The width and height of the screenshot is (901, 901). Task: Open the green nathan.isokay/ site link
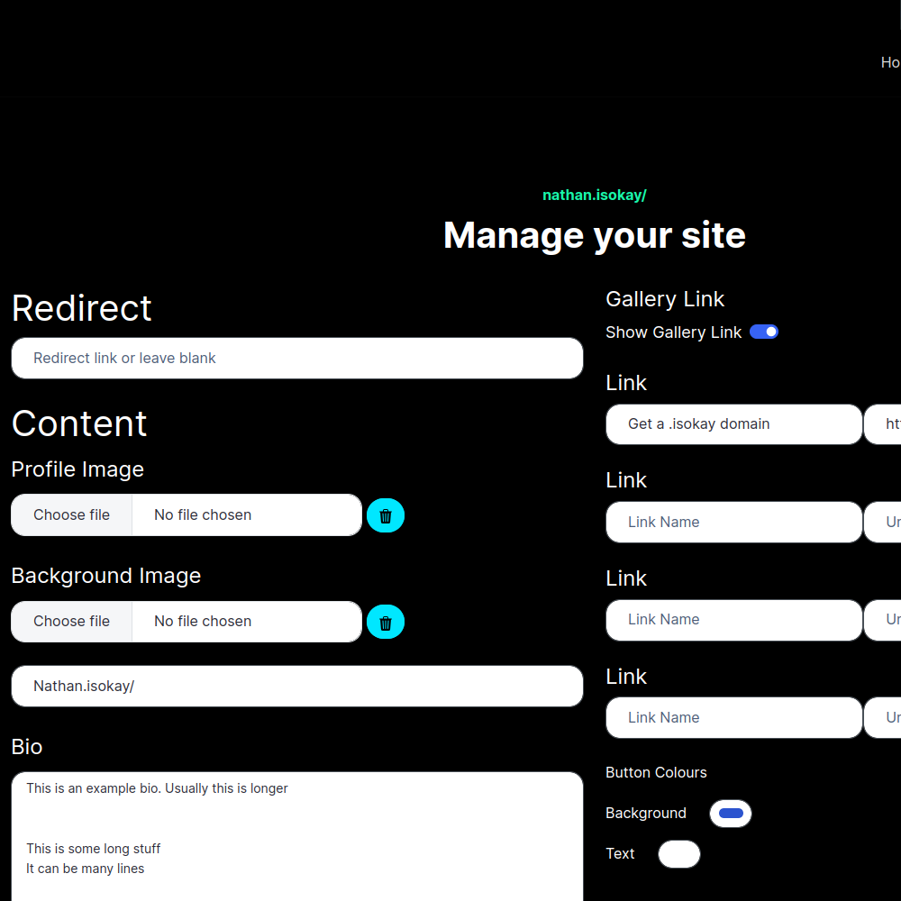click(594, 196)
